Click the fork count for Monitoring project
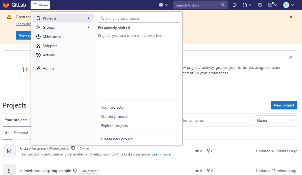Viewport: 302px width, 175px height. point(210,151)
